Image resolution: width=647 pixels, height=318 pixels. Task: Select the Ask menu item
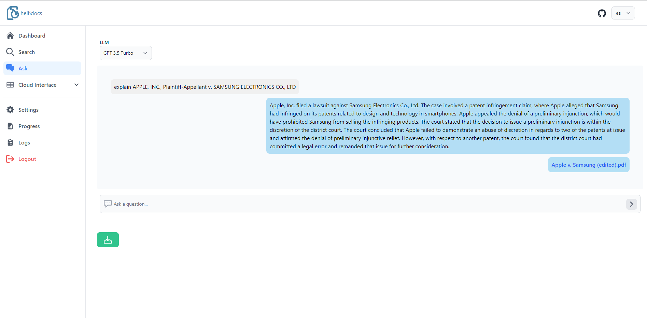[42, 68]
